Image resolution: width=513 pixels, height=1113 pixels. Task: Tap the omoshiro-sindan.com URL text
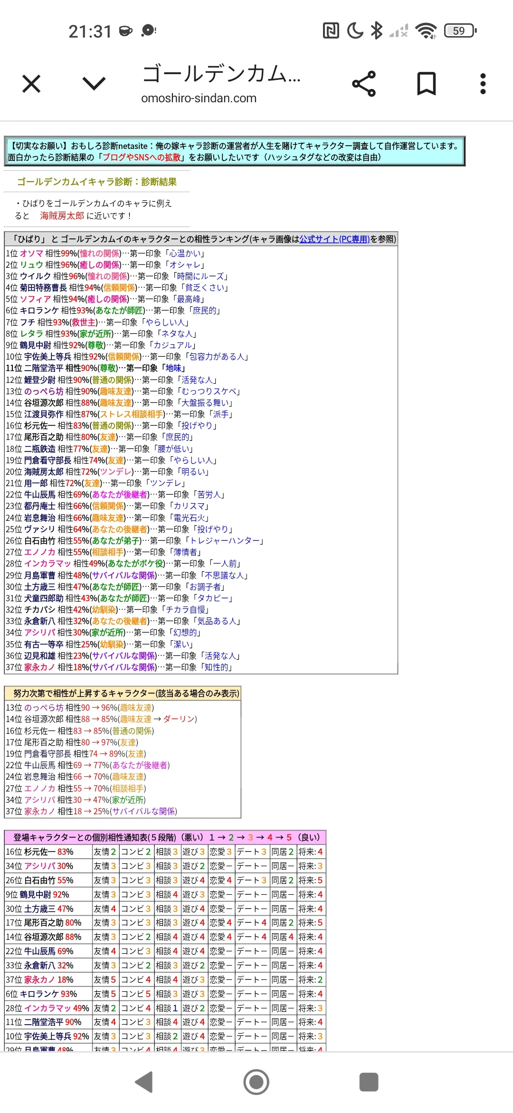[199, 98]
